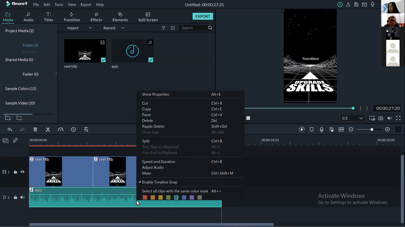This screenshot has height=227, width=405.
Task: Toggle Enable Timeline Snap option
Action: tap(160, 182)
